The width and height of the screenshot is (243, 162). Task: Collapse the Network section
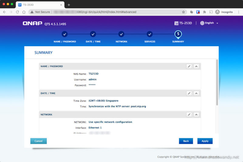(x=196, y=115)
